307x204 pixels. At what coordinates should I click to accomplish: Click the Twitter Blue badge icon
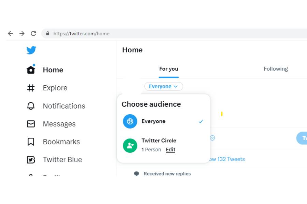coord(31,160)
